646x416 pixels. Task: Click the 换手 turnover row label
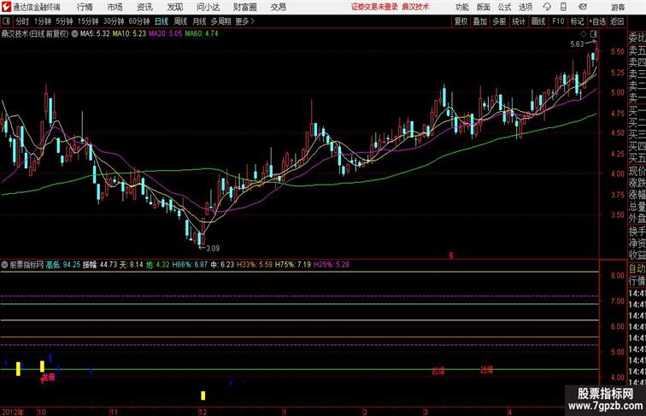click(637, 231)
